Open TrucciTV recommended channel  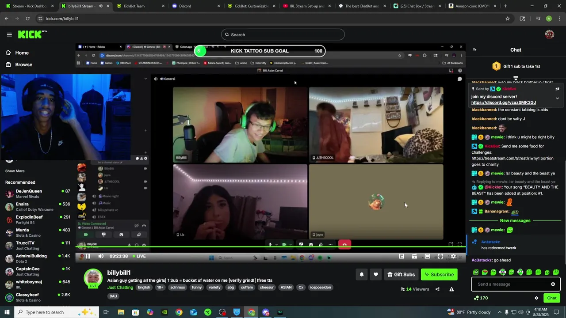tap(38, 246)
